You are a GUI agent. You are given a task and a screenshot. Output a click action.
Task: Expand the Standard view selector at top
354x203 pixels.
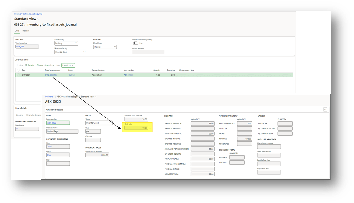coord(27,19)
